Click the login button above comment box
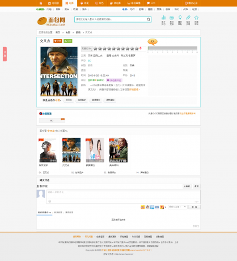The image size is (237, 261). coord(197,186)
